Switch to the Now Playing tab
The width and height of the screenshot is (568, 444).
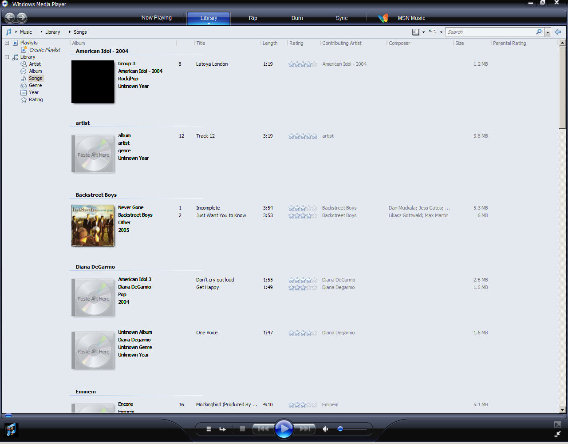tap(157, 18)
